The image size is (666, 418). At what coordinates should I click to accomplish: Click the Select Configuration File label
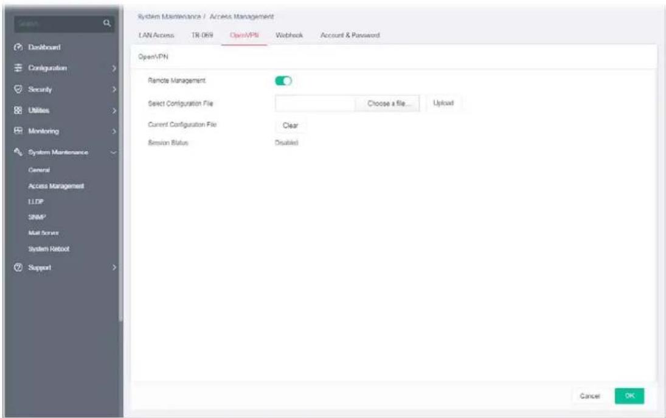click(181, 103)
